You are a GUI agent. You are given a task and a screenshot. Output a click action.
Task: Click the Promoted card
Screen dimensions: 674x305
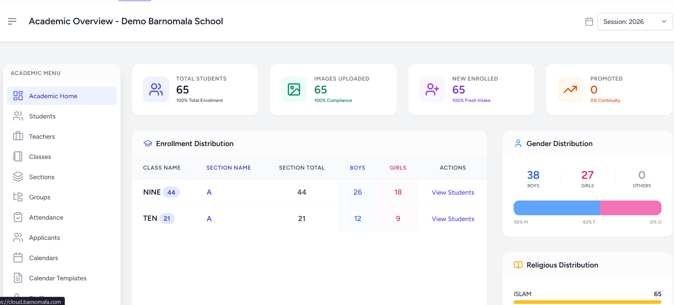[x=610, y=89]
